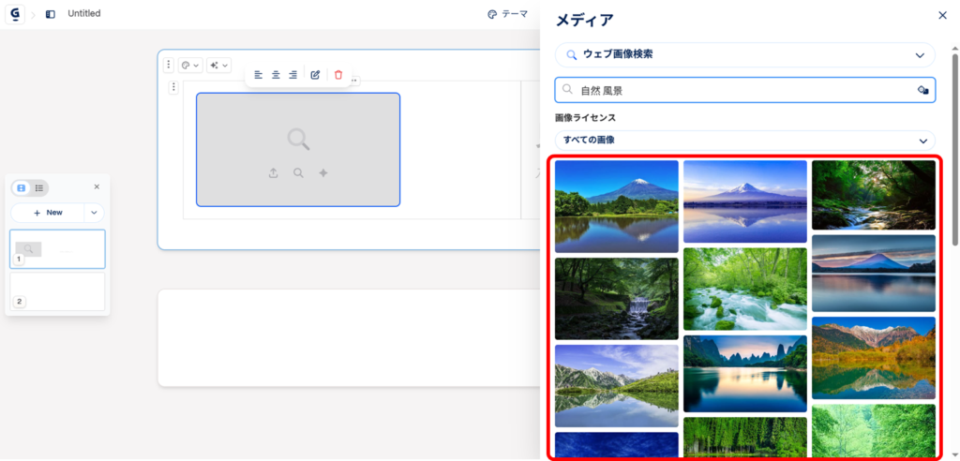This screenshot has width=960, height=461.
Task: Open the dropdown arrow next to New
Action: coord(94,213)
